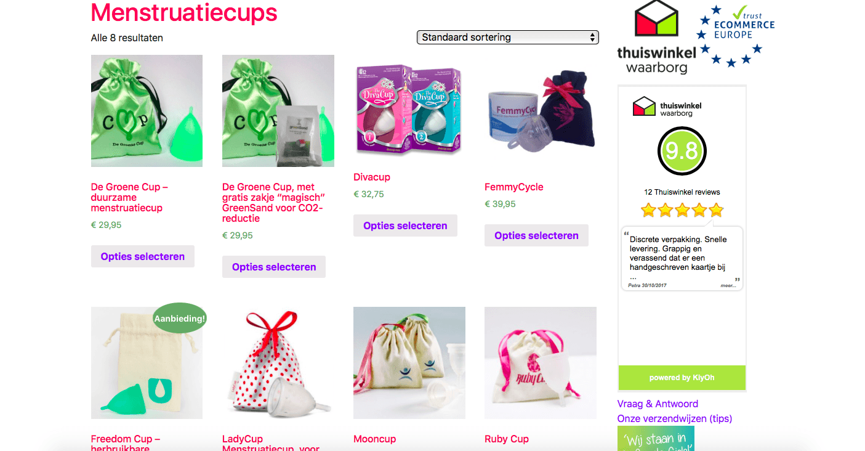Click the 9.8 rating score circle
The height and width of the screenshot is (451, 865).
pyautogui.click(x=682, y=151)
